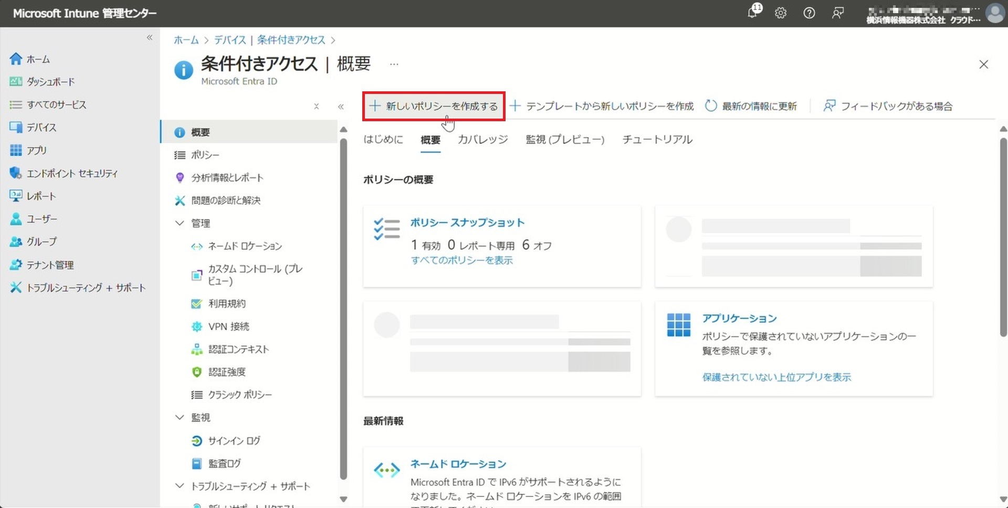Close the 条件付きアクセス blade
1008x508 pixels.
[984, 65]
